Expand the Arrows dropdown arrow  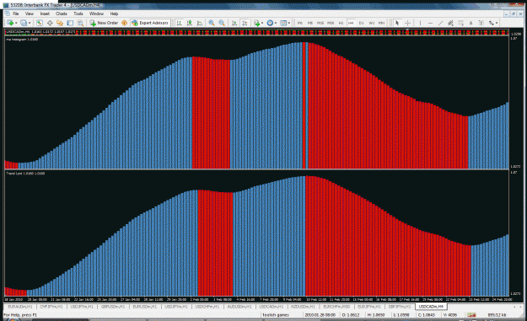pyautogui.click(x=497, y=23)
